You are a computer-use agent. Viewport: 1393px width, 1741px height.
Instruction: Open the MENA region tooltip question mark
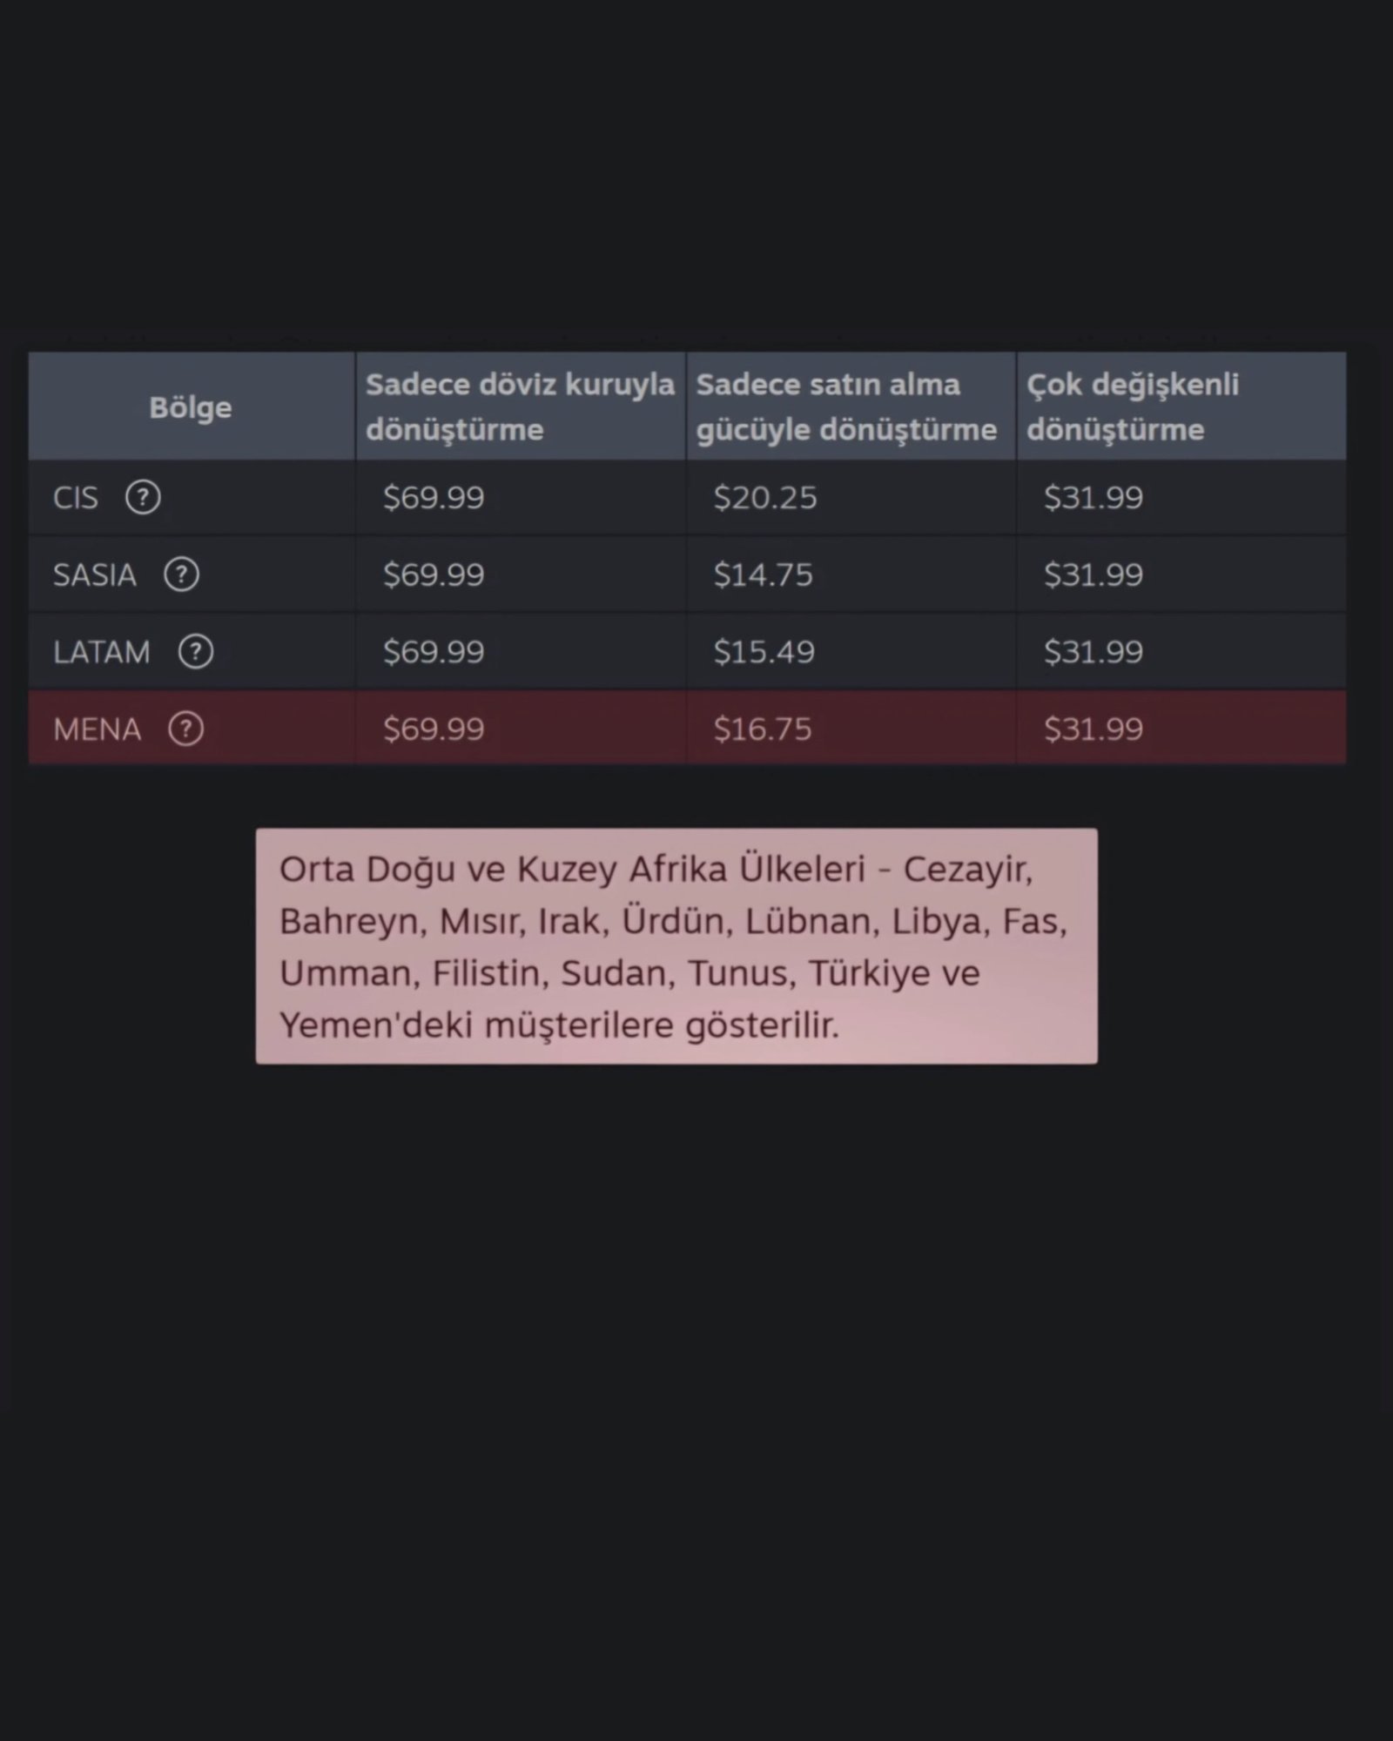click(x=185, y=729)
